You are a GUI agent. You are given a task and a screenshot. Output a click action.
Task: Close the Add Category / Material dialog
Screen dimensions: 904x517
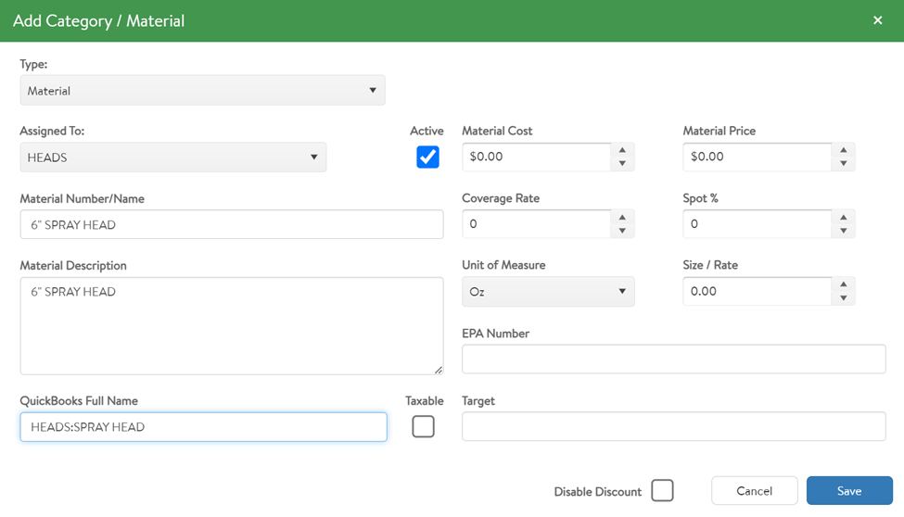(877, 20)
